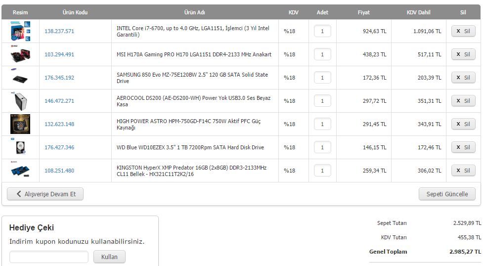Image resolution: width=485 pixels, height=266 pixels.
Task: Select AEROCOOL DS200 product name text
Action: (x=193, y=101)
